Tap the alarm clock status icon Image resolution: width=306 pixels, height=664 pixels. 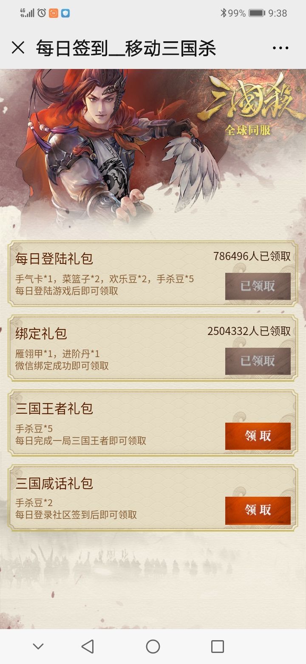pyautogui.click(x=42, y=13)
